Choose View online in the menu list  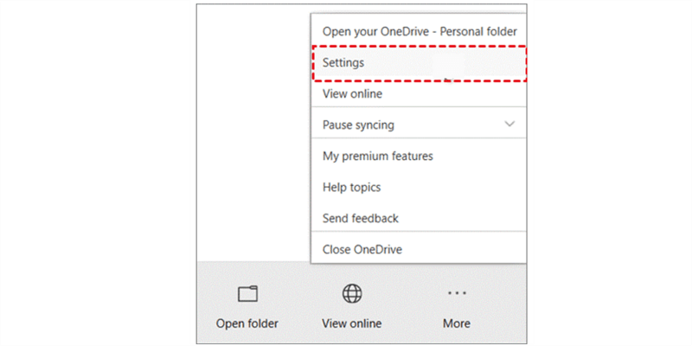(352, 93)
